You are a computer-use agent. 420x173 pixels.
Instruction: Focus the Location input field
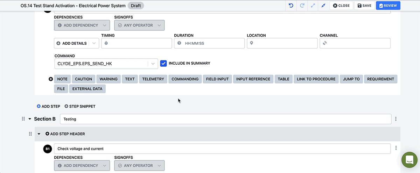point(282,43)
